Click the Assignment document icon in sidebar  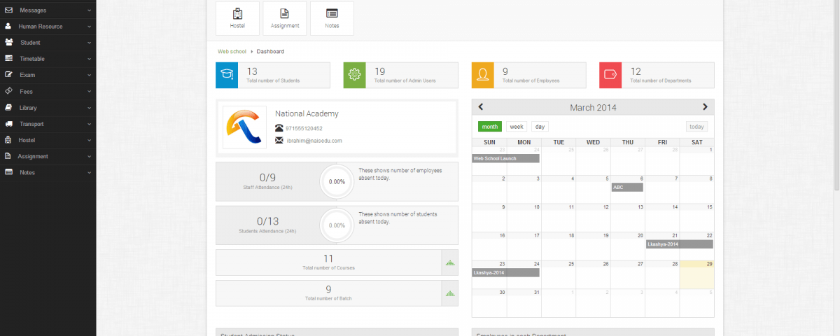pos(8,156)
